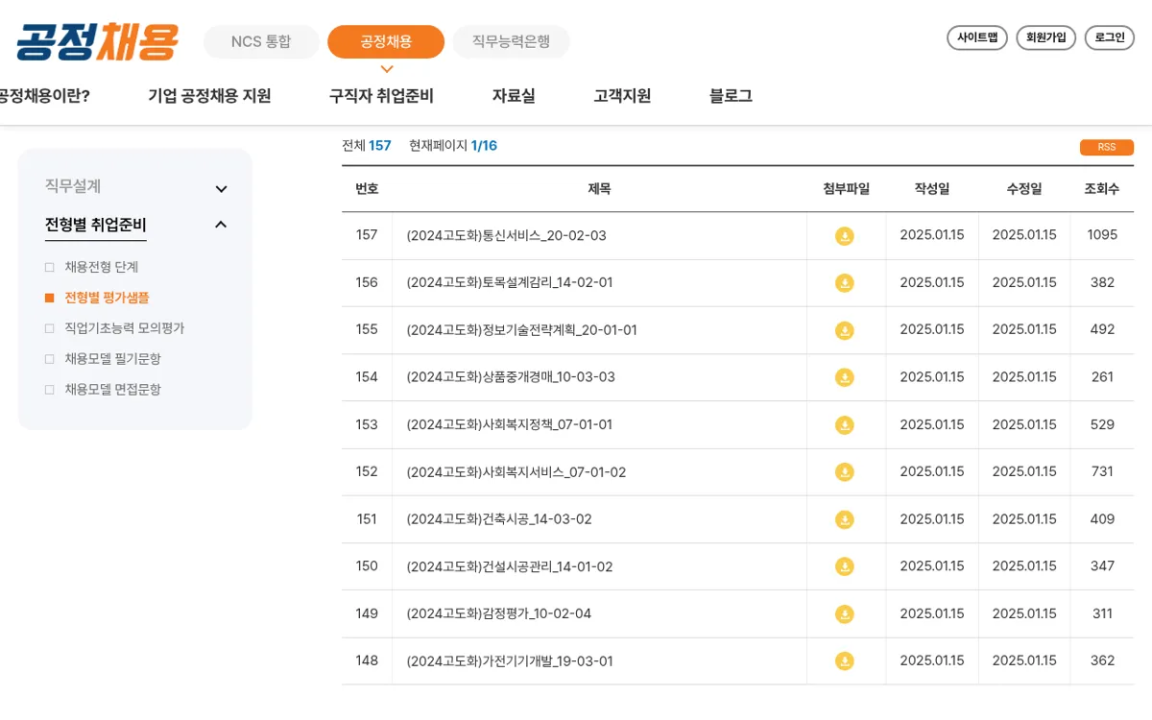Viewport: 1152px width, 720px height.
Task: Click the 로그인 button
Action: pyautogui.click(x=1110, y=37)
